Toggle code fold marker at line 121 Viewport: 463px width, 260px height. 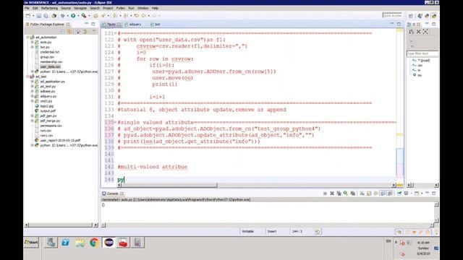pyautogui.click(x=116, y=33)
